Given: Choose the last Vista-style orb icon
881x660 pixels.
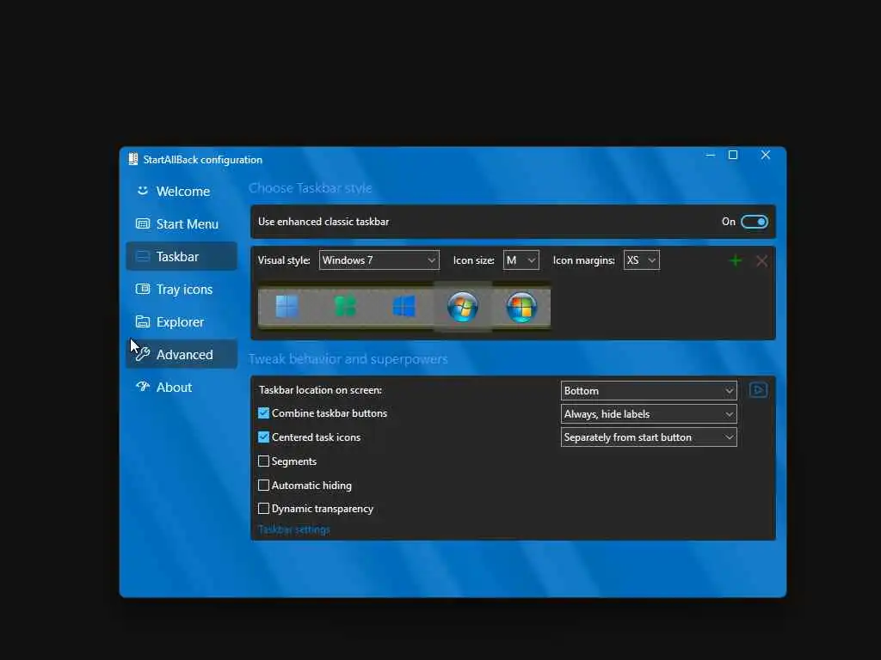Looking at the screenshot, I should tap(521, 307).
